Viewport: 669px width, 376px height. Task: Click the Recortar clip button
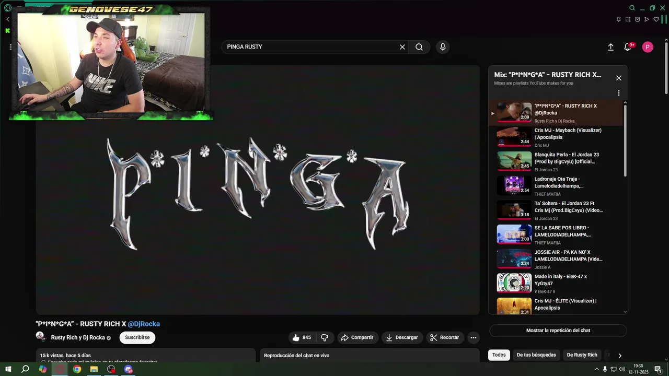point(445,338)
